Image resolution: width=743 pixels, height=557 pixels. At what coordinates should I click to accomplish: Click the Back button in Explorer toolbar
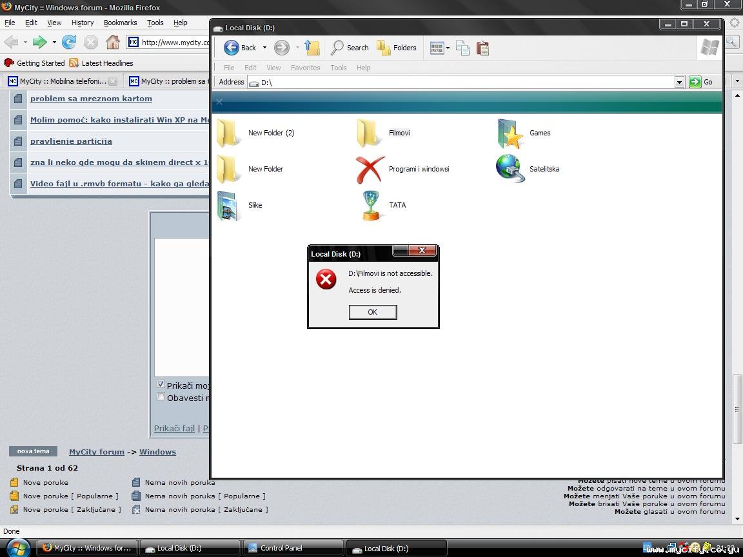point(239,47)
